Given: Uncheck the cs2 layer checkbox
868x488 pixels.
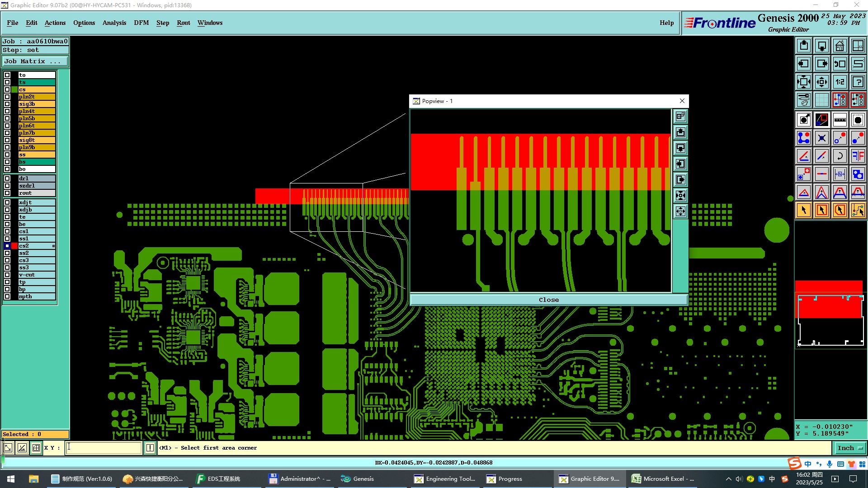Looking at the screenshot, I should pyautogui.click(x=7, y=246).
